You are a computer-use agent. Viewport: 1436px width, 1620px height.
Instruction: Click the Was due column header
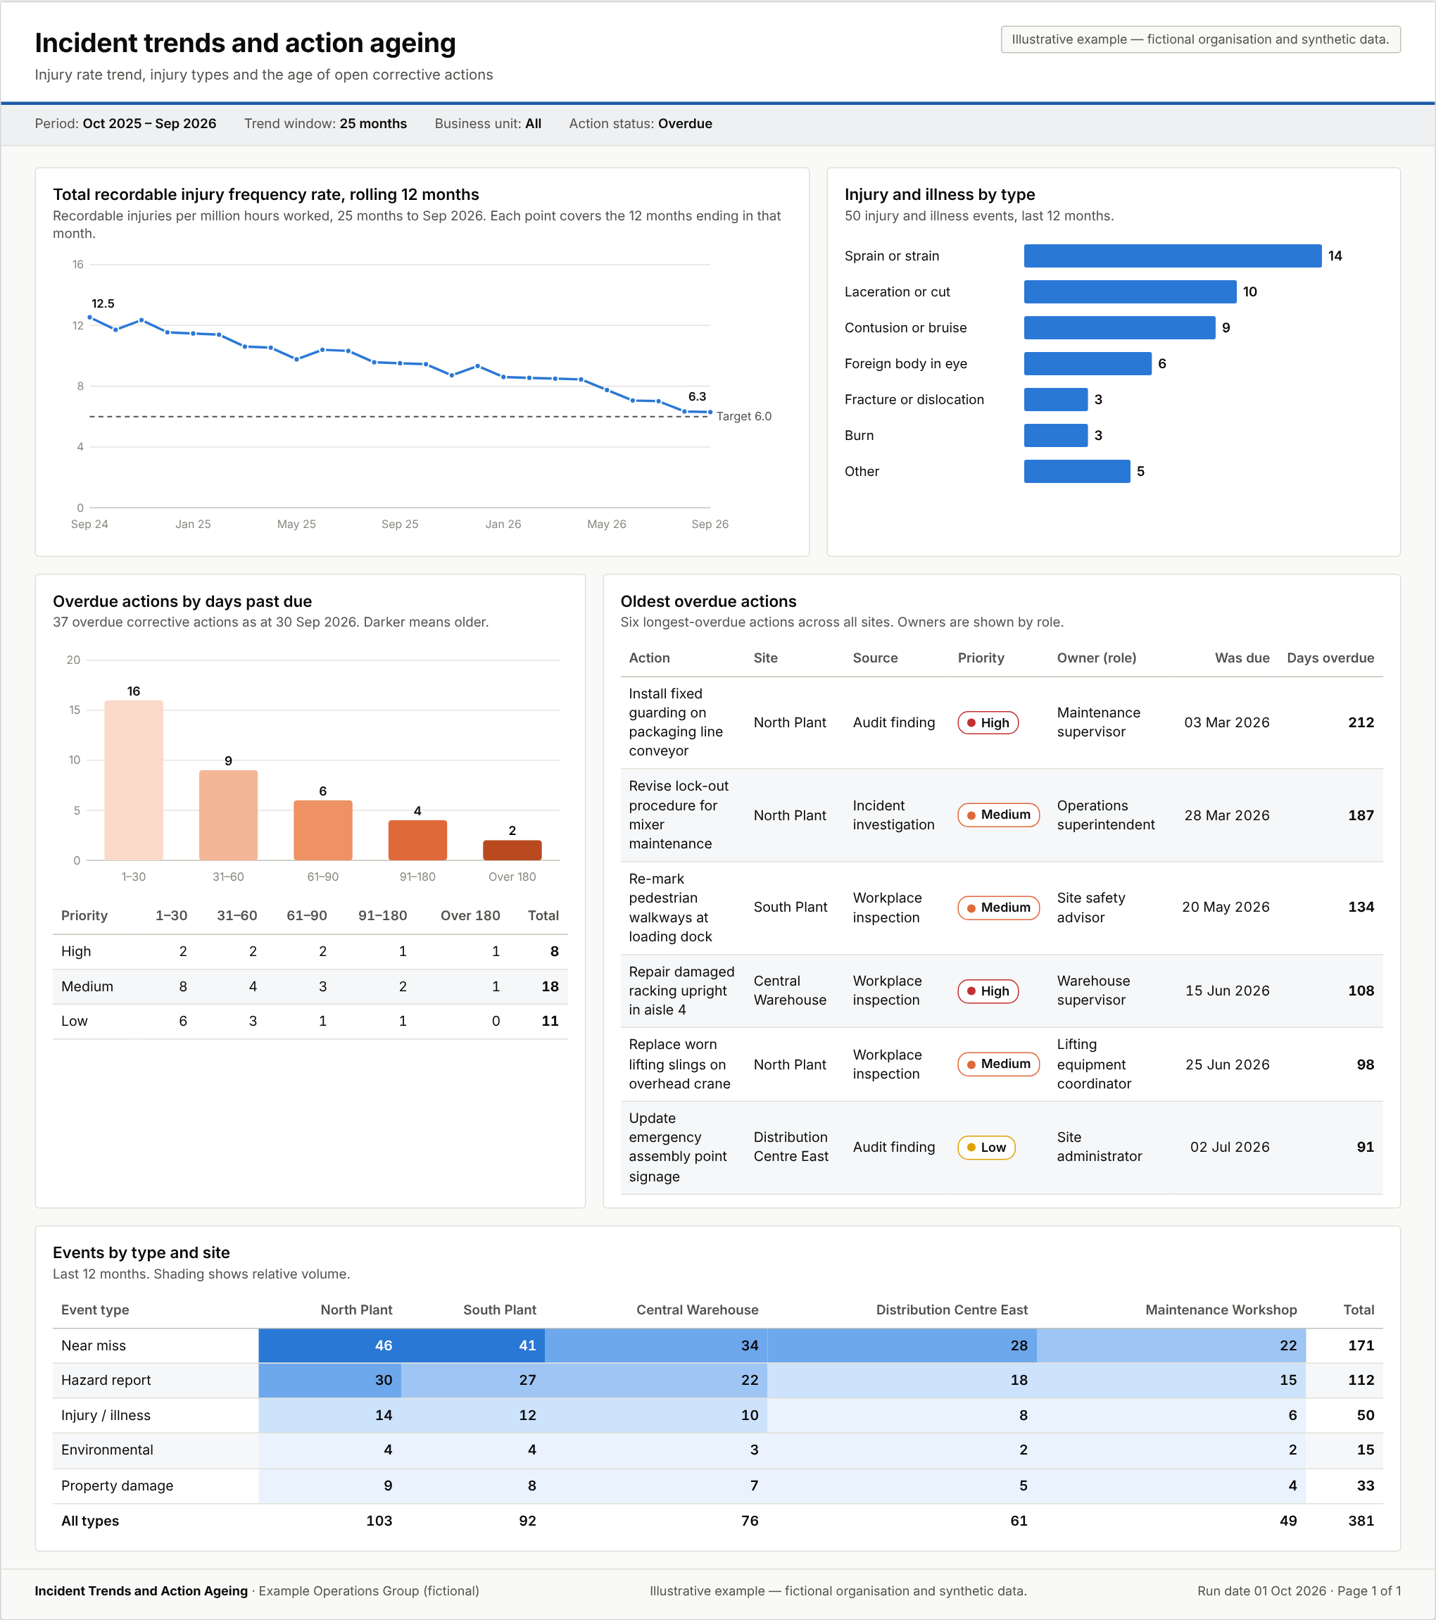point(1242,658)
